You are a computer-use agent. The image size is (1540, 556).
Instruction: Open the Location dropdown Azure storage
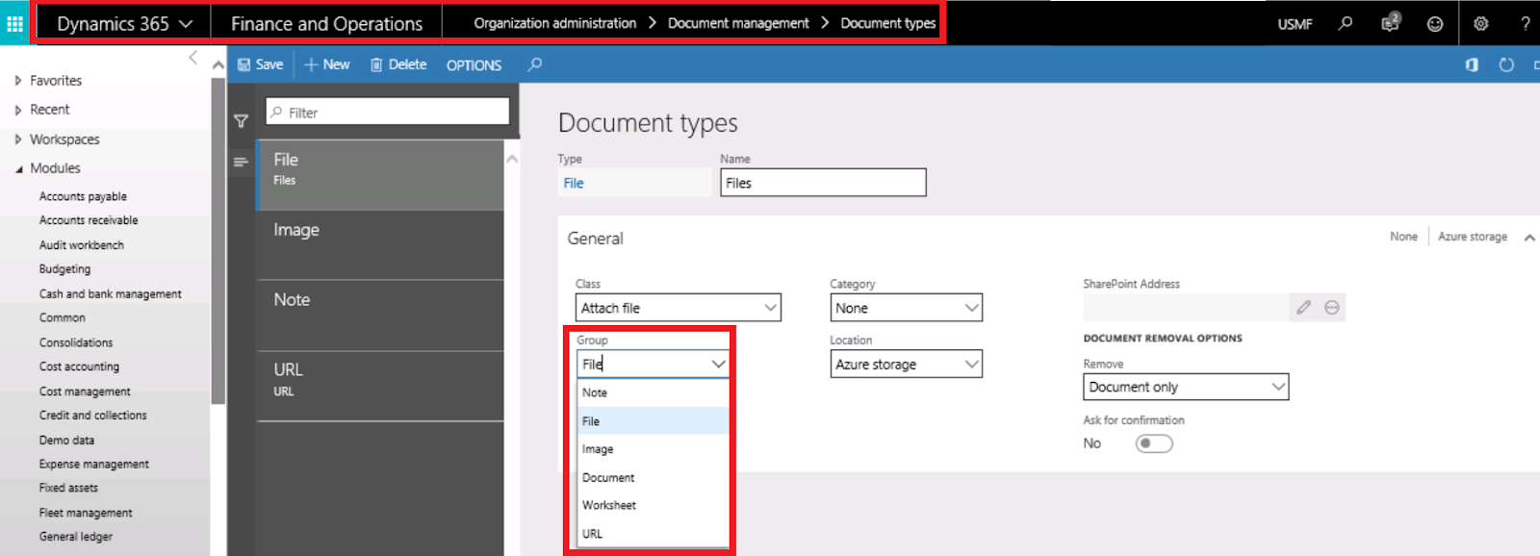906,364
